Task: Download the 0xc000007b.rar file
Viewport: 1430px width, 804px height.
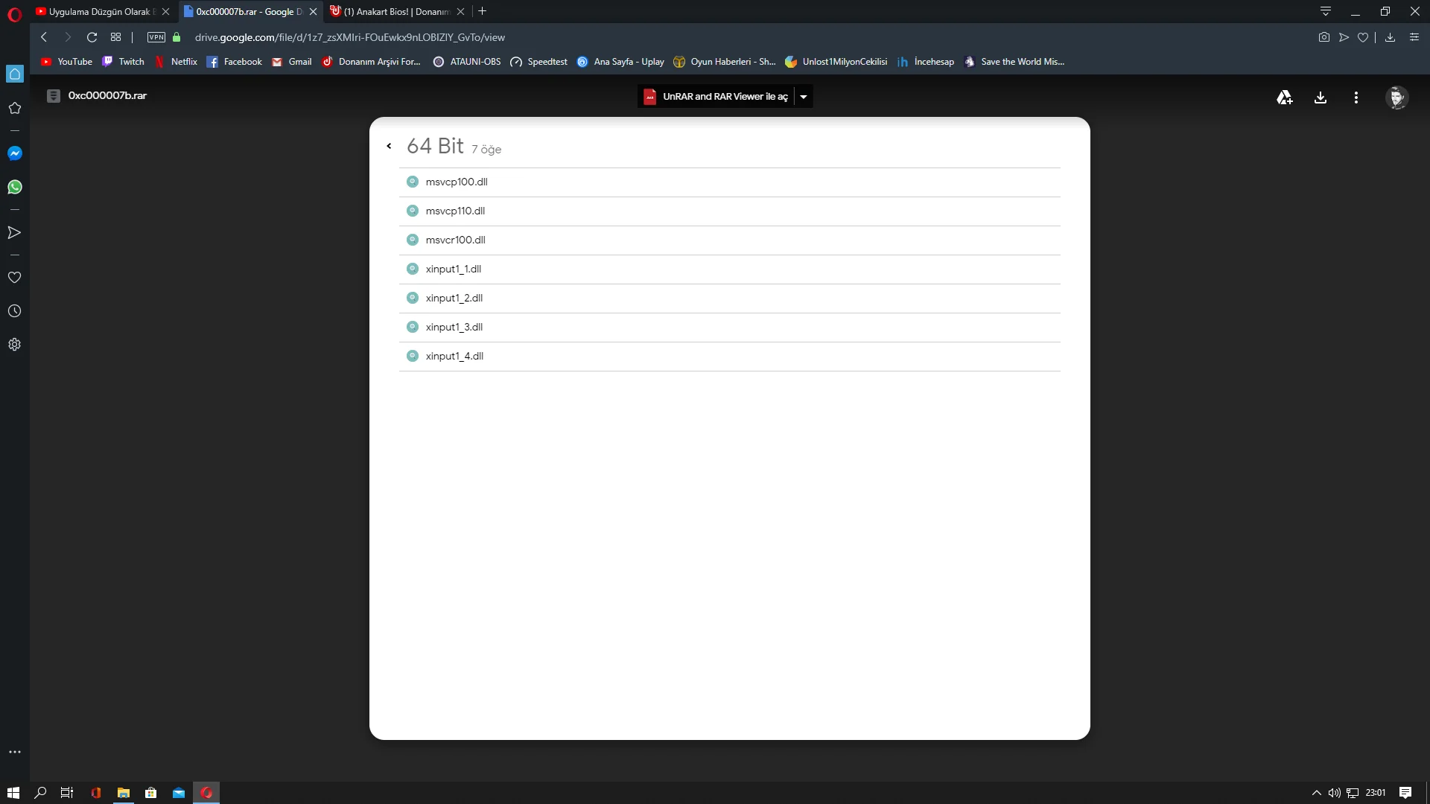Action: tap(1320, 98)
